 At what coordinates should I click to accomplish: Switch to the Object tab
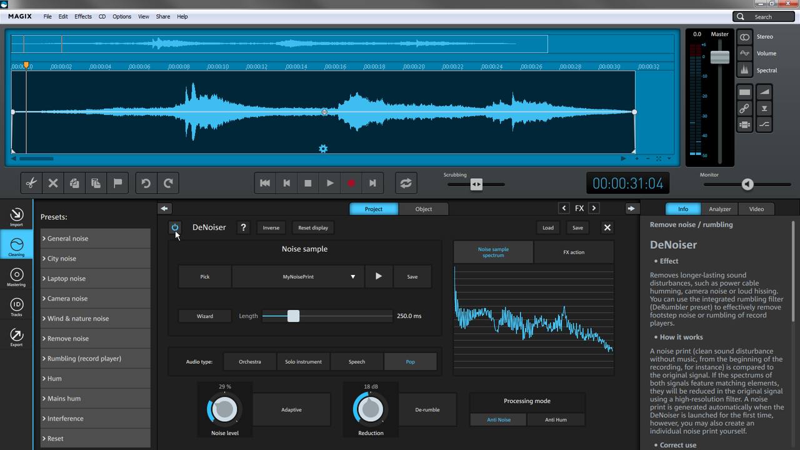click(424, 209)
